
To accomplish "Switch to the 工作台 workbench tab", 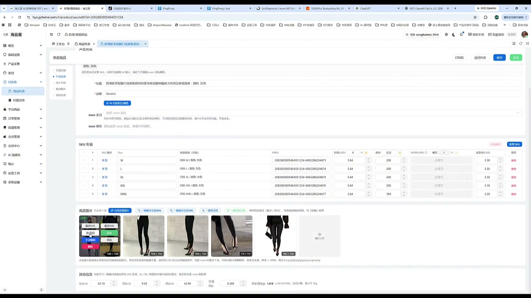I will coord(60,44).
